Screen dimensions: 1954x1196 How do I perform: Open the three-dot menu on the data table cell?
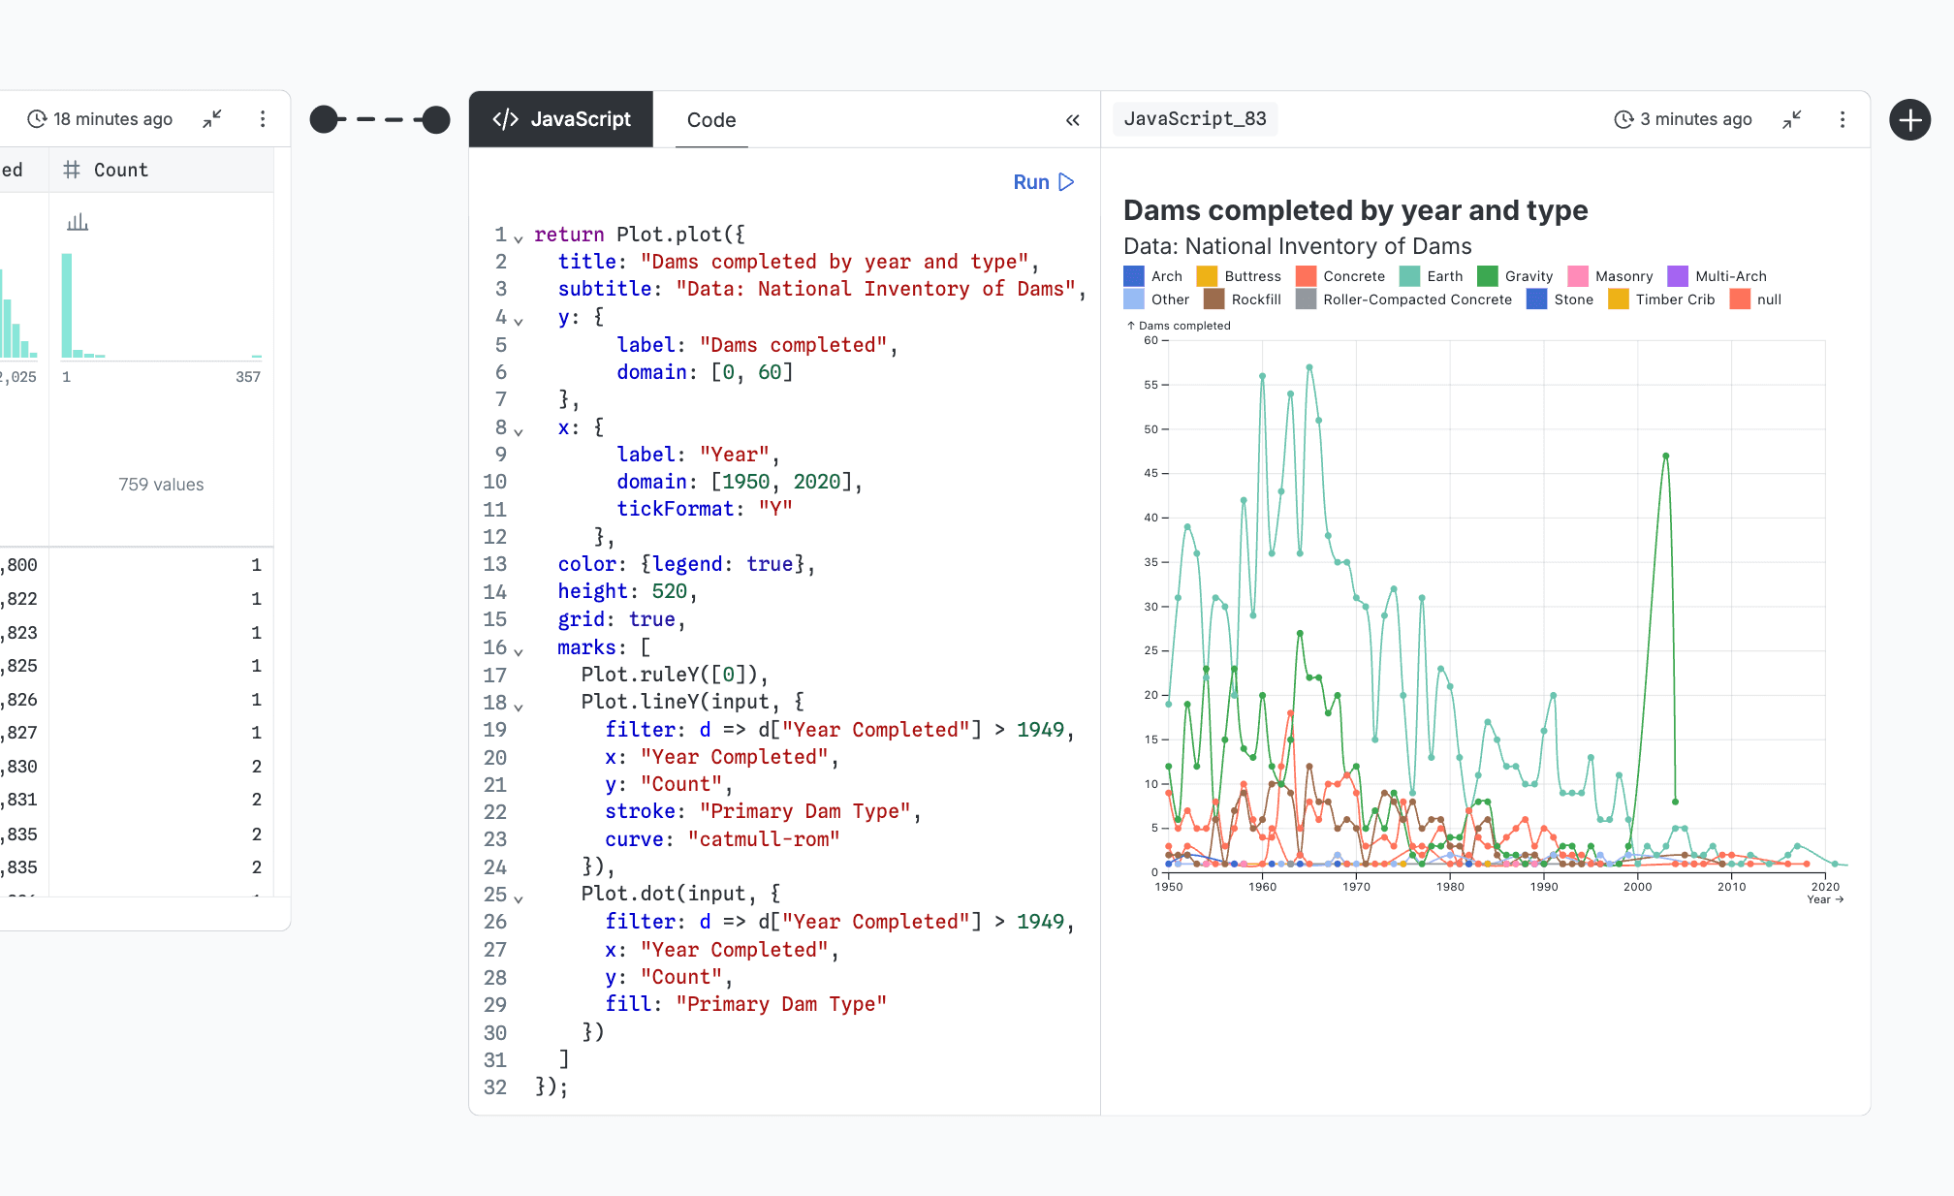point(263,118)
